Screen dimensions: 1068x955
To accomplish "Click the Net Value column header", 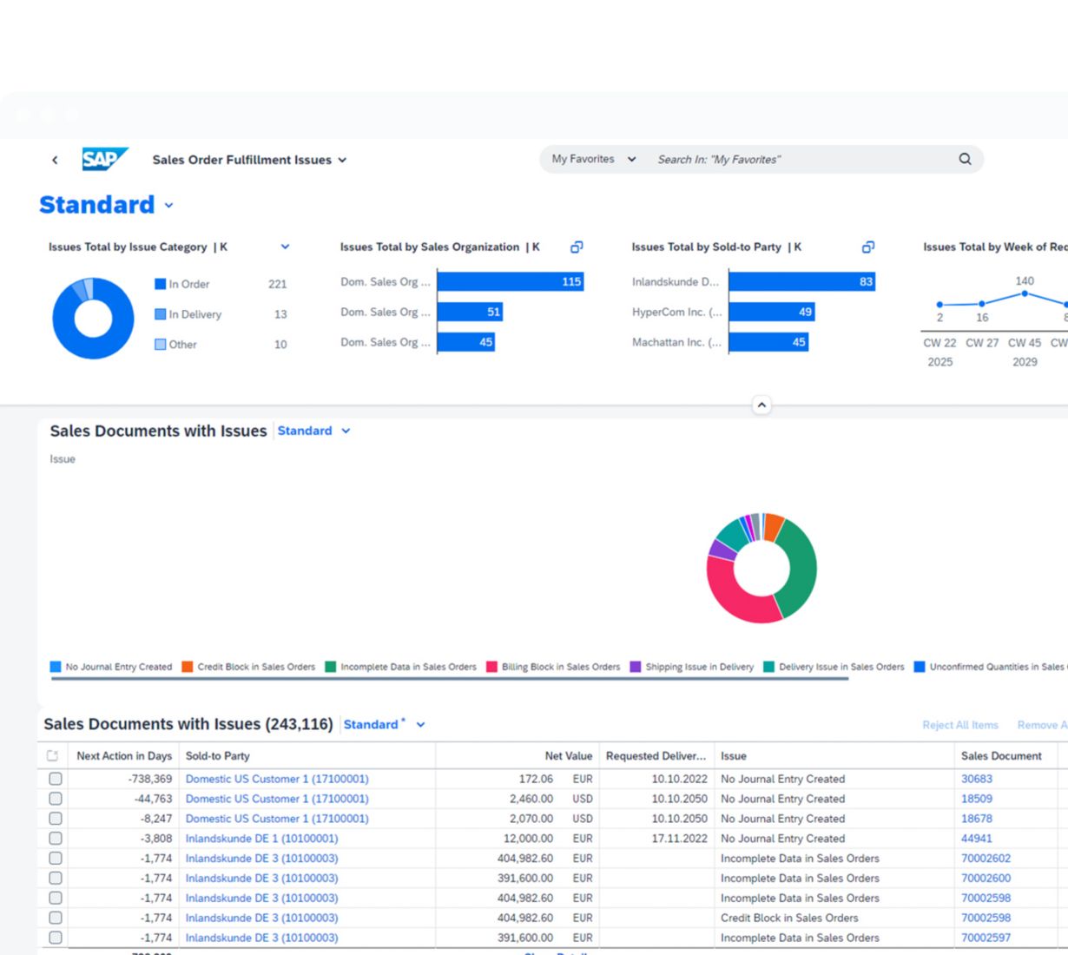I will (568, 756).
